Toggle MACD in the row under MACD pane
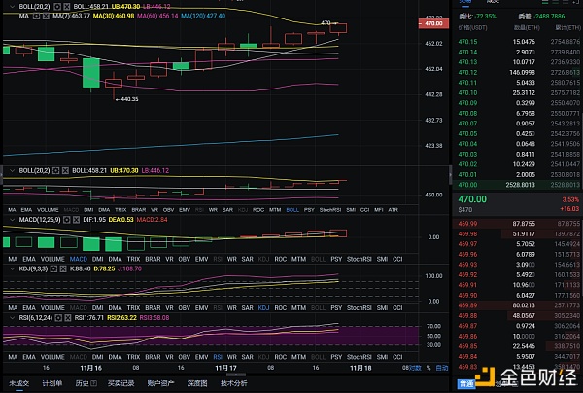The image size is (583, 393). (79, 259)
